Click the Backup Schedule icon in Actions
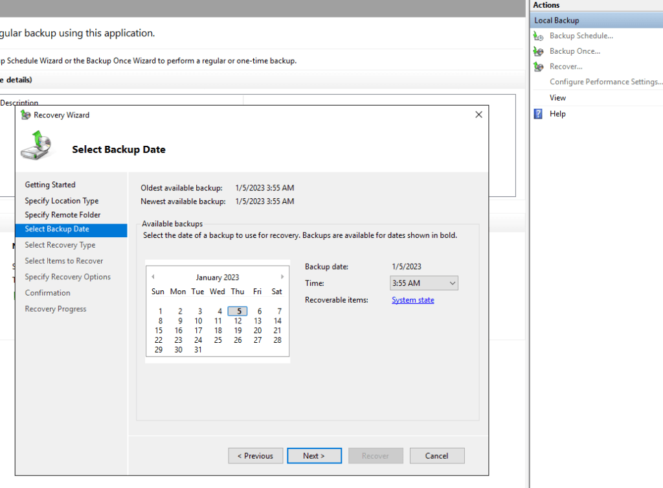The height and width of the screenshot is (488, 663). coord(538,36)
